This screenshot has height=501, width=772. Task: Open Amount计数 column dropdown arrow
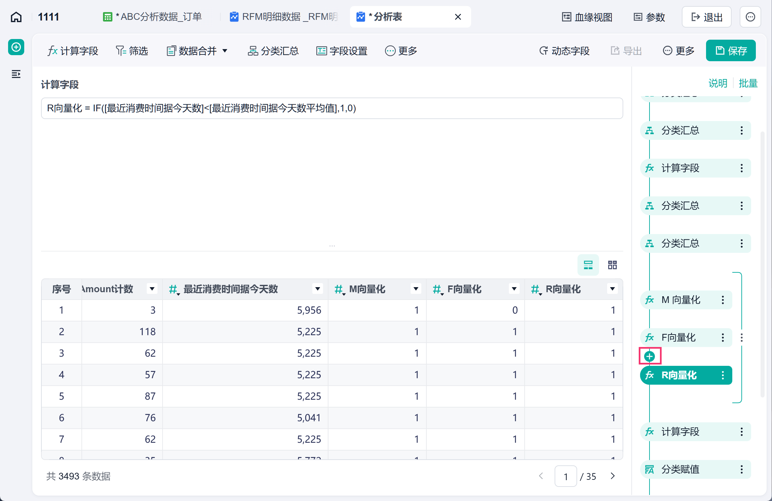[152, 289]
